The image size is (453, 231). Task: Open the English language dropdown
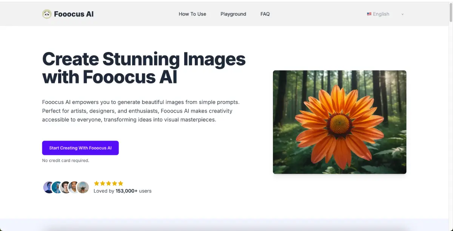tap(381, 14)
